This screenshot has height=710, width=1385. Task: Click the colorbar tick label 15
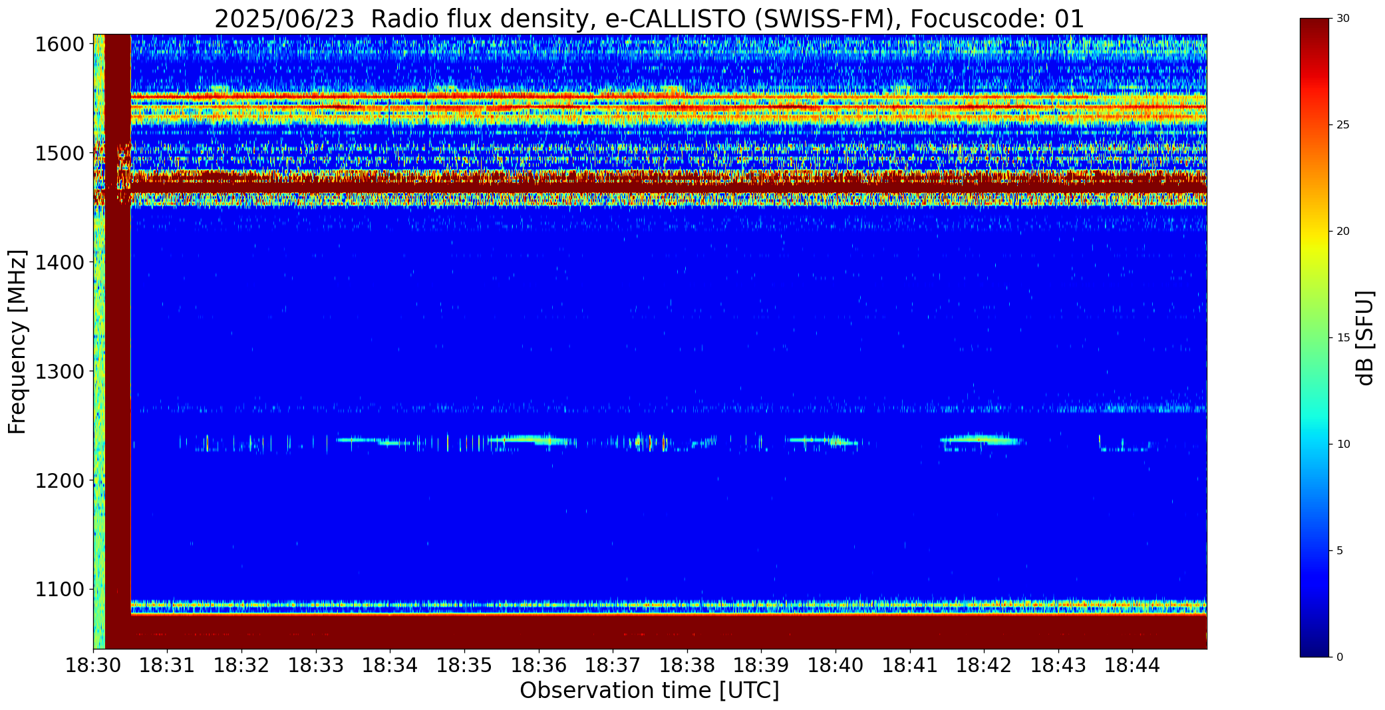[x=1343, y=338]
